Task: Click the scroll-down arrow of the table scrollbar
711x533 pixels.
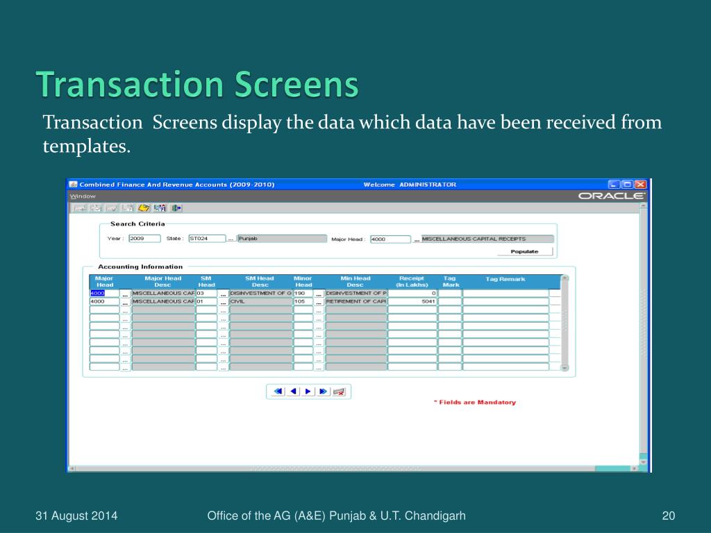Action: pyautogui.click(x=564, y=368)
